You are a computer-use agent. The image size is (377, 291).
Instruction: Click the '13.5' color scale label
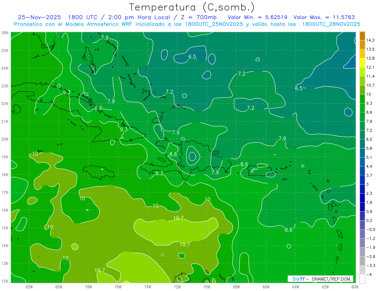(x=371, y=49)
